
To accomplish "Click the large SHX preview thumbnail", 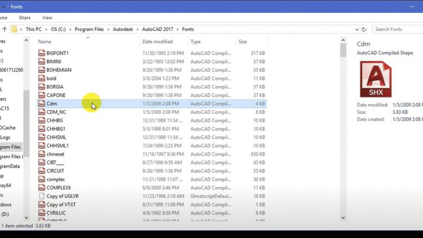I will (376, 79).
